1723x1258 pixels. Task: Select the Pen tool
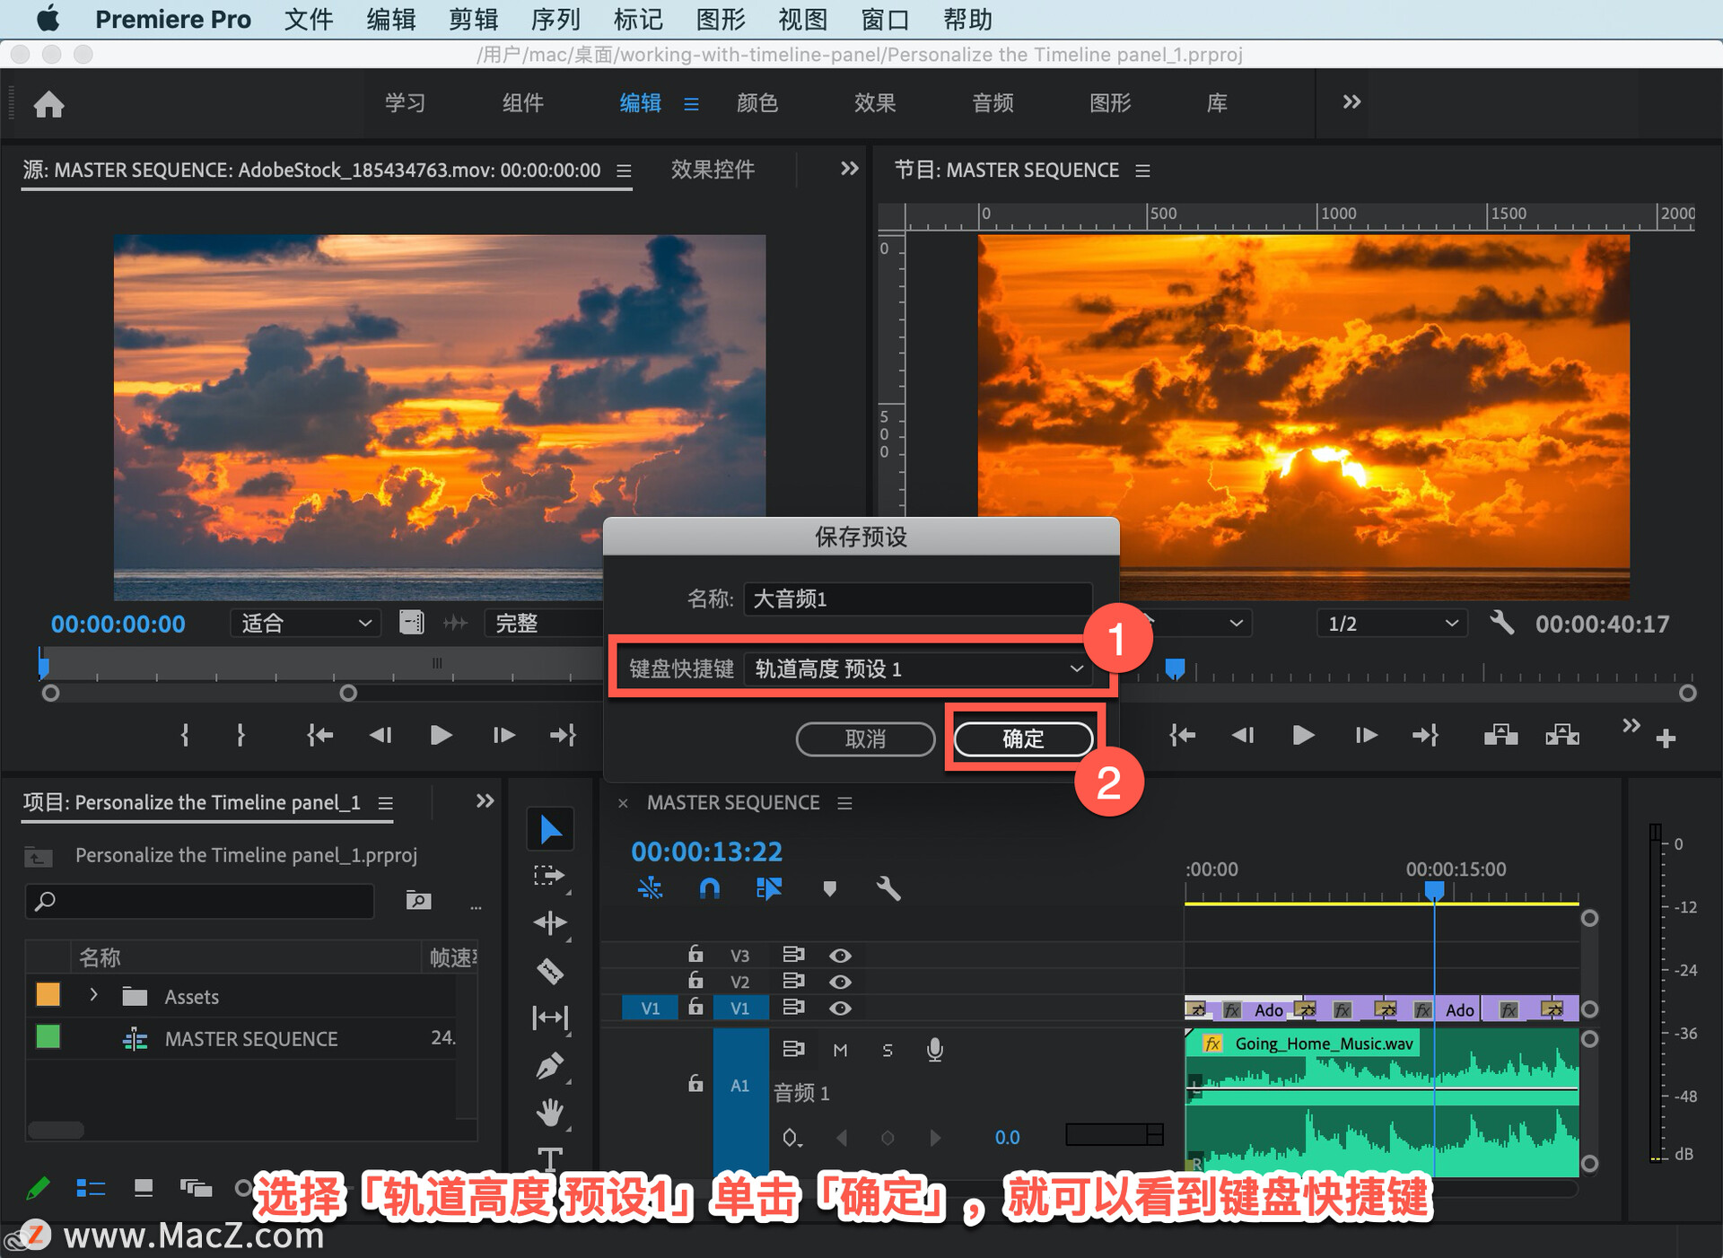pos(550,1066)
